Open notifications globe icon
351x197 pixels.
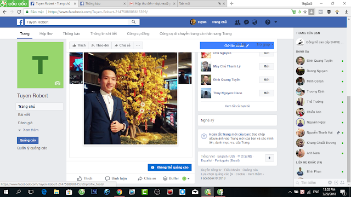point(254,22)
